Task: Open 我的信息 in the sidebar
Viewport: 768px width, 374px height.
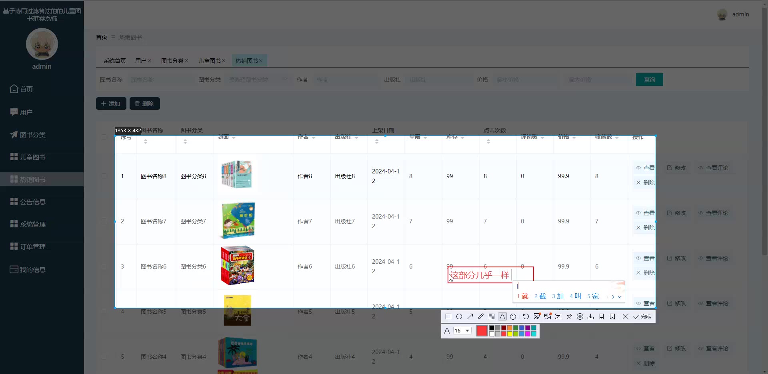Action: (42, 270)
